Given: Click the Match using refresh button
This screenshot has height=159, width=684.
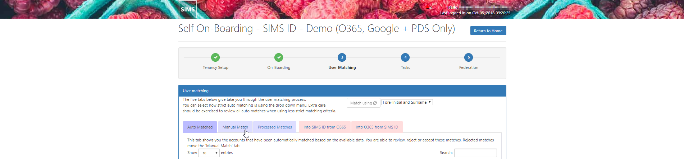Looking at the screenshot, I should 363,103.
